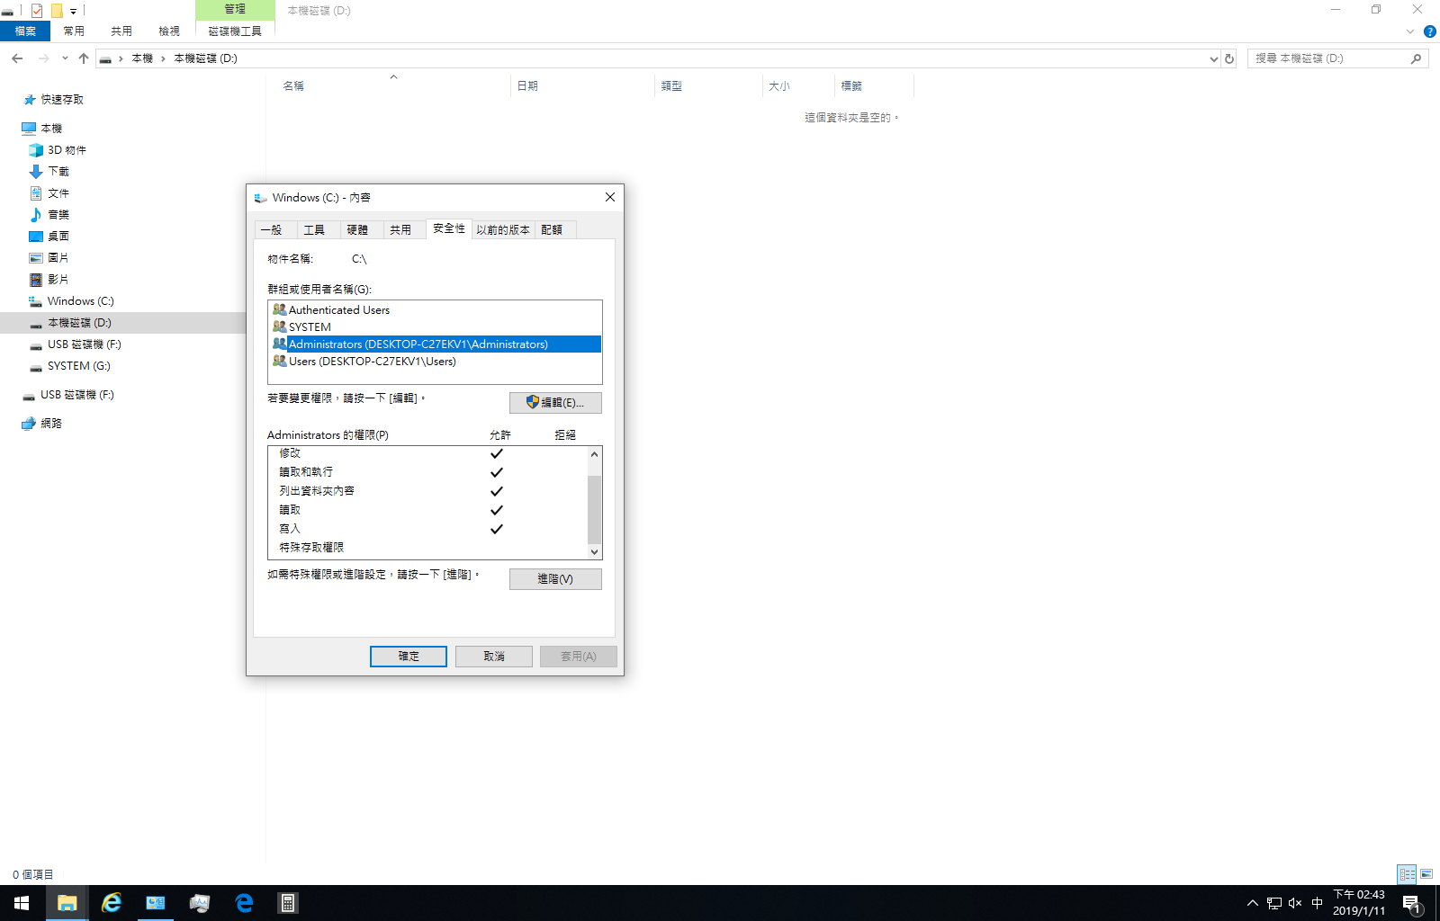This screenshot has width=1440, height=921.
Task: Go up one level with up arrow
Action: [x=84, y=58]
